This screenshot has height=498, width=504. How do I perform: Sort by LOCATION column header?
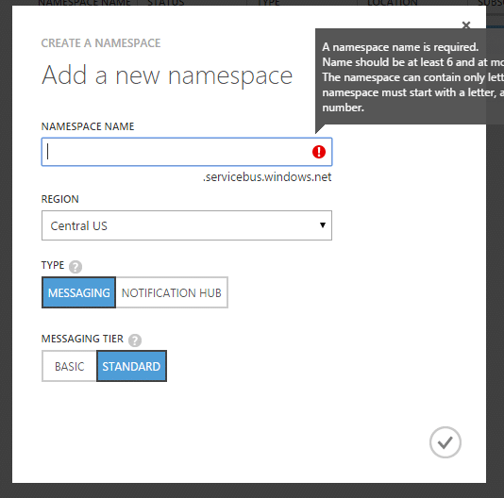point(393,3)
